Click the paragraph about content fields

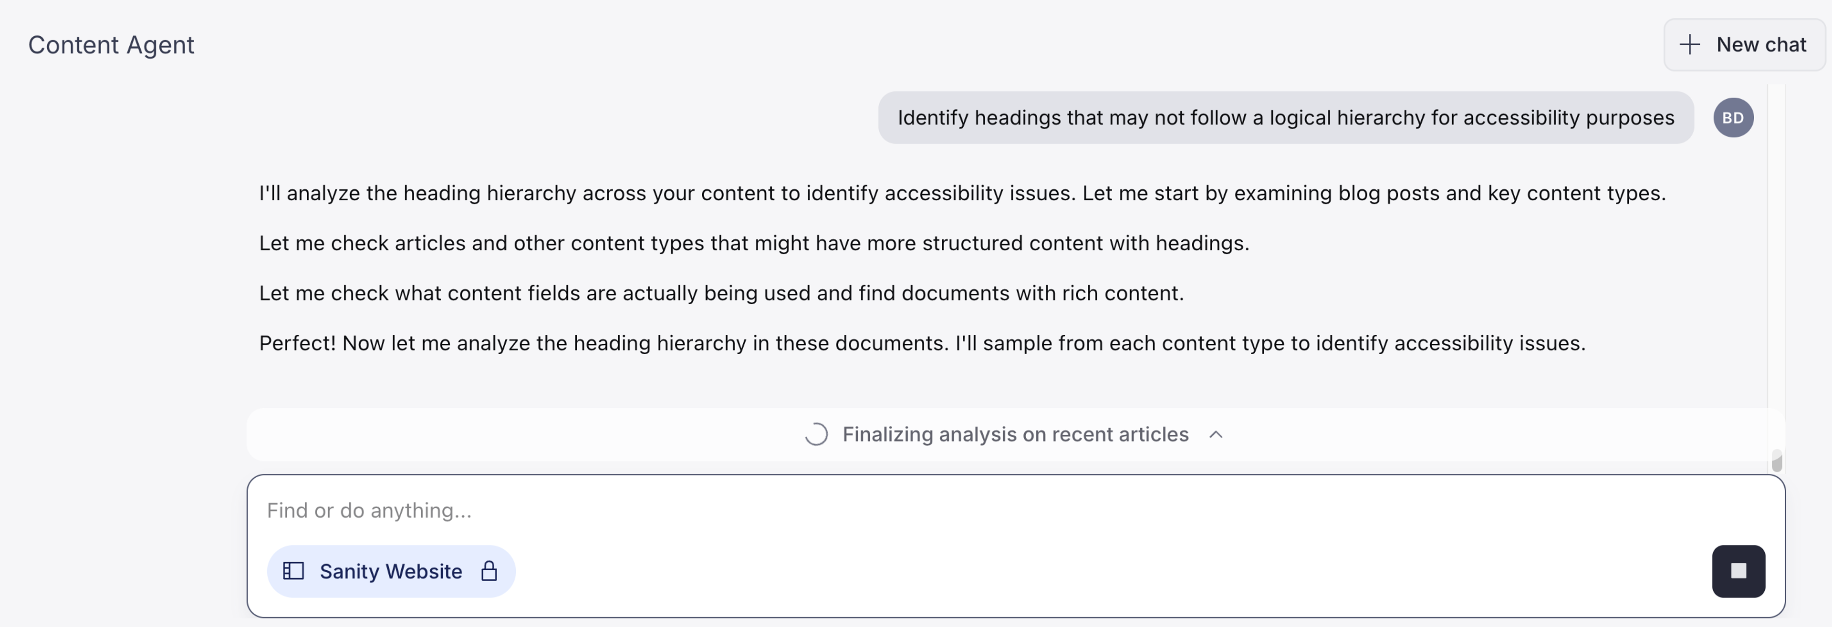(x=721, y=293)
